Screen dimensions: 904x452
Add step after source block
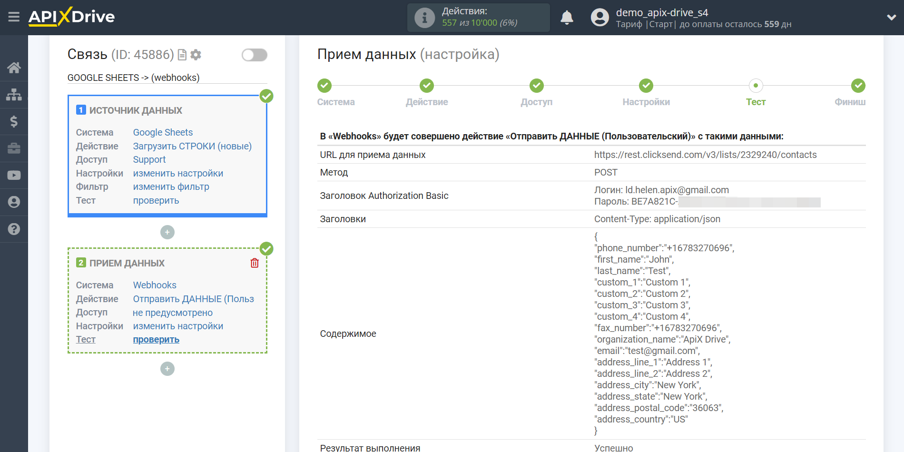(167, 232)
